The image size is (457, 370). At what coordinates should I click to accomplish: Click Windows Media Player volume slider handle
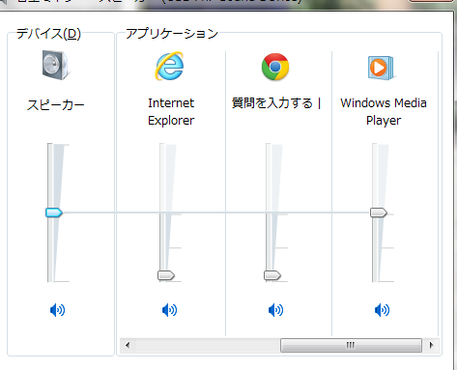point(379,213)
